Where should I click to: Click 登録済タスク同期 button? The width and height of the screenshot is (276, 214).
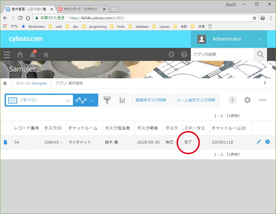pyautogui.click(x=151, y=100)
